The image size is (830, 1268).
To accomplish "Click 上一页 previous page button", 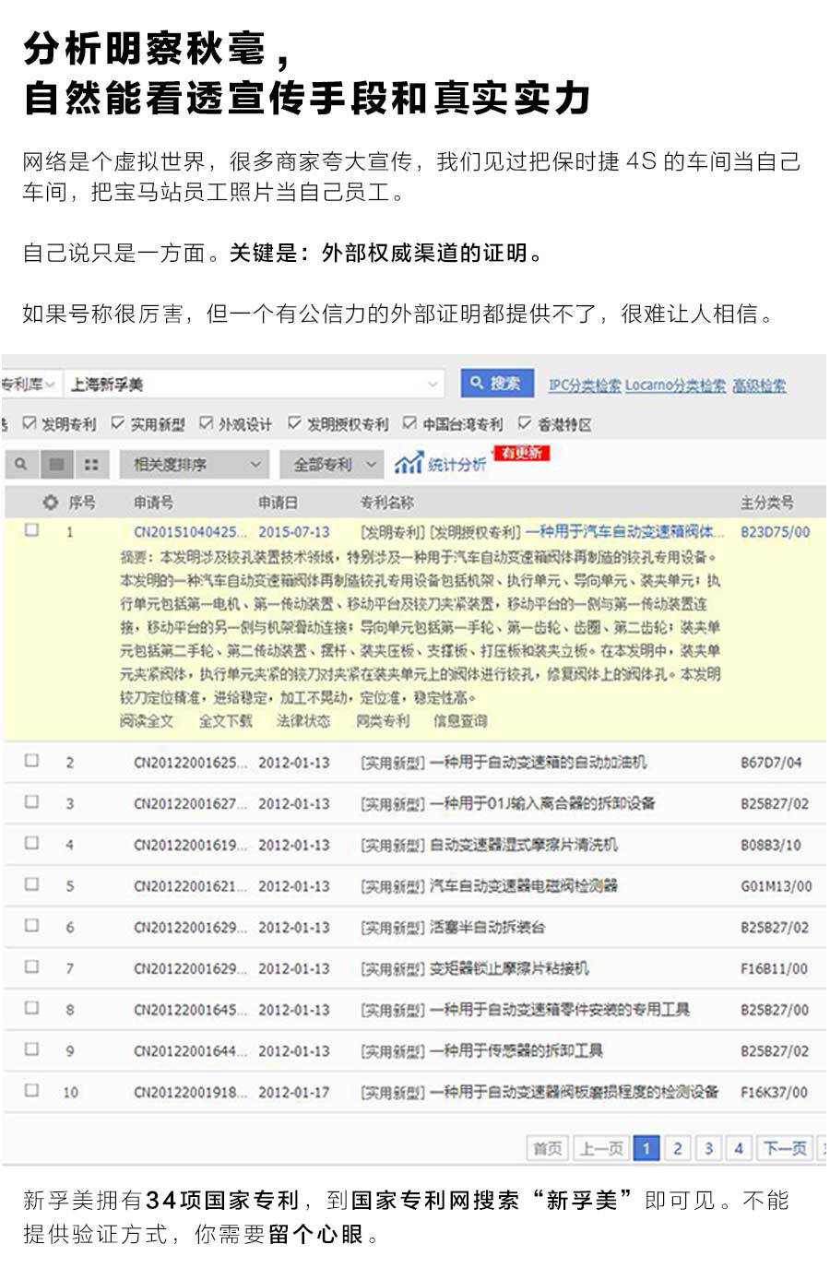I will [601, 1148].
